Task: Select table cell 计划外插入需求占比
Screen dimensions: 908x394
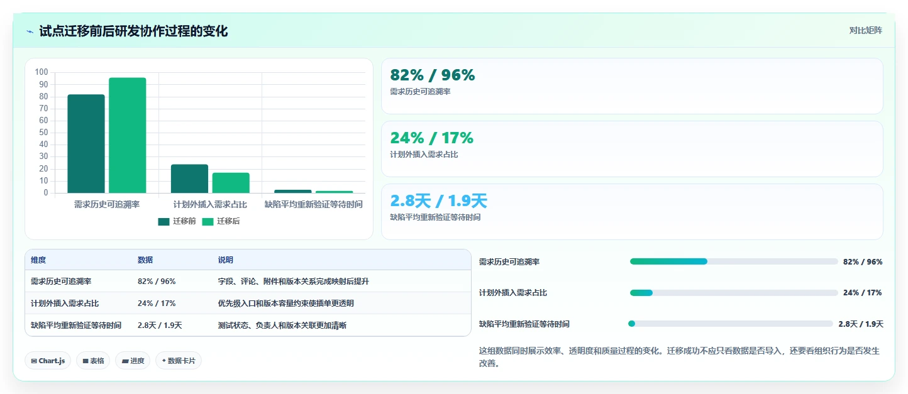Action: tap(65, 304)
